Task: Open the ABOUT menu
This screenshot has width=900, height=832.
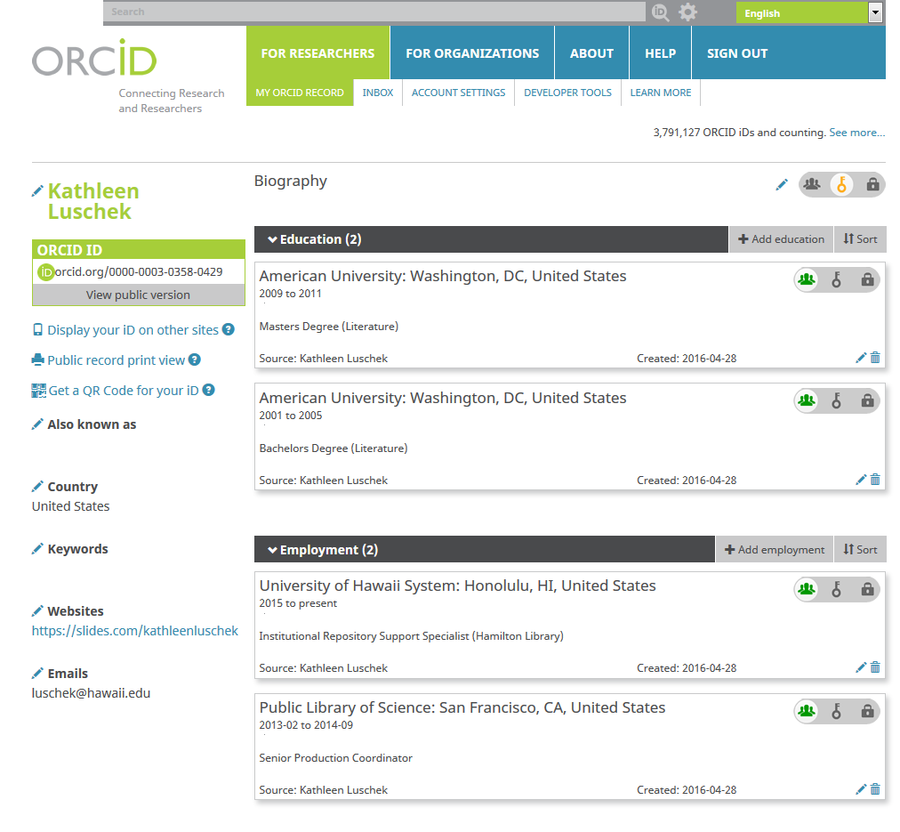Action: [x=591, y=53]
